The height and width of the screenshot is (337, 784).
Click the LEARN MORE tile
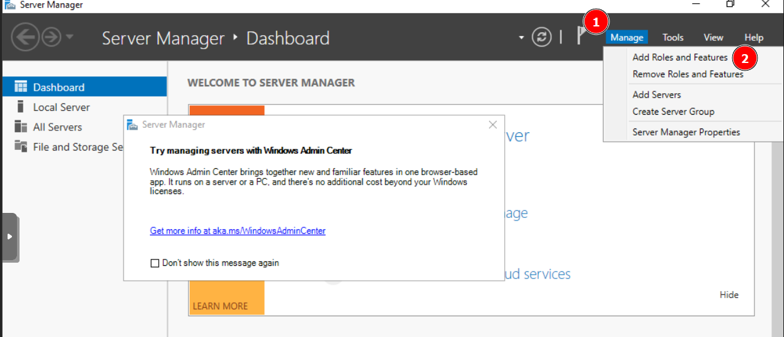point(220,306)
